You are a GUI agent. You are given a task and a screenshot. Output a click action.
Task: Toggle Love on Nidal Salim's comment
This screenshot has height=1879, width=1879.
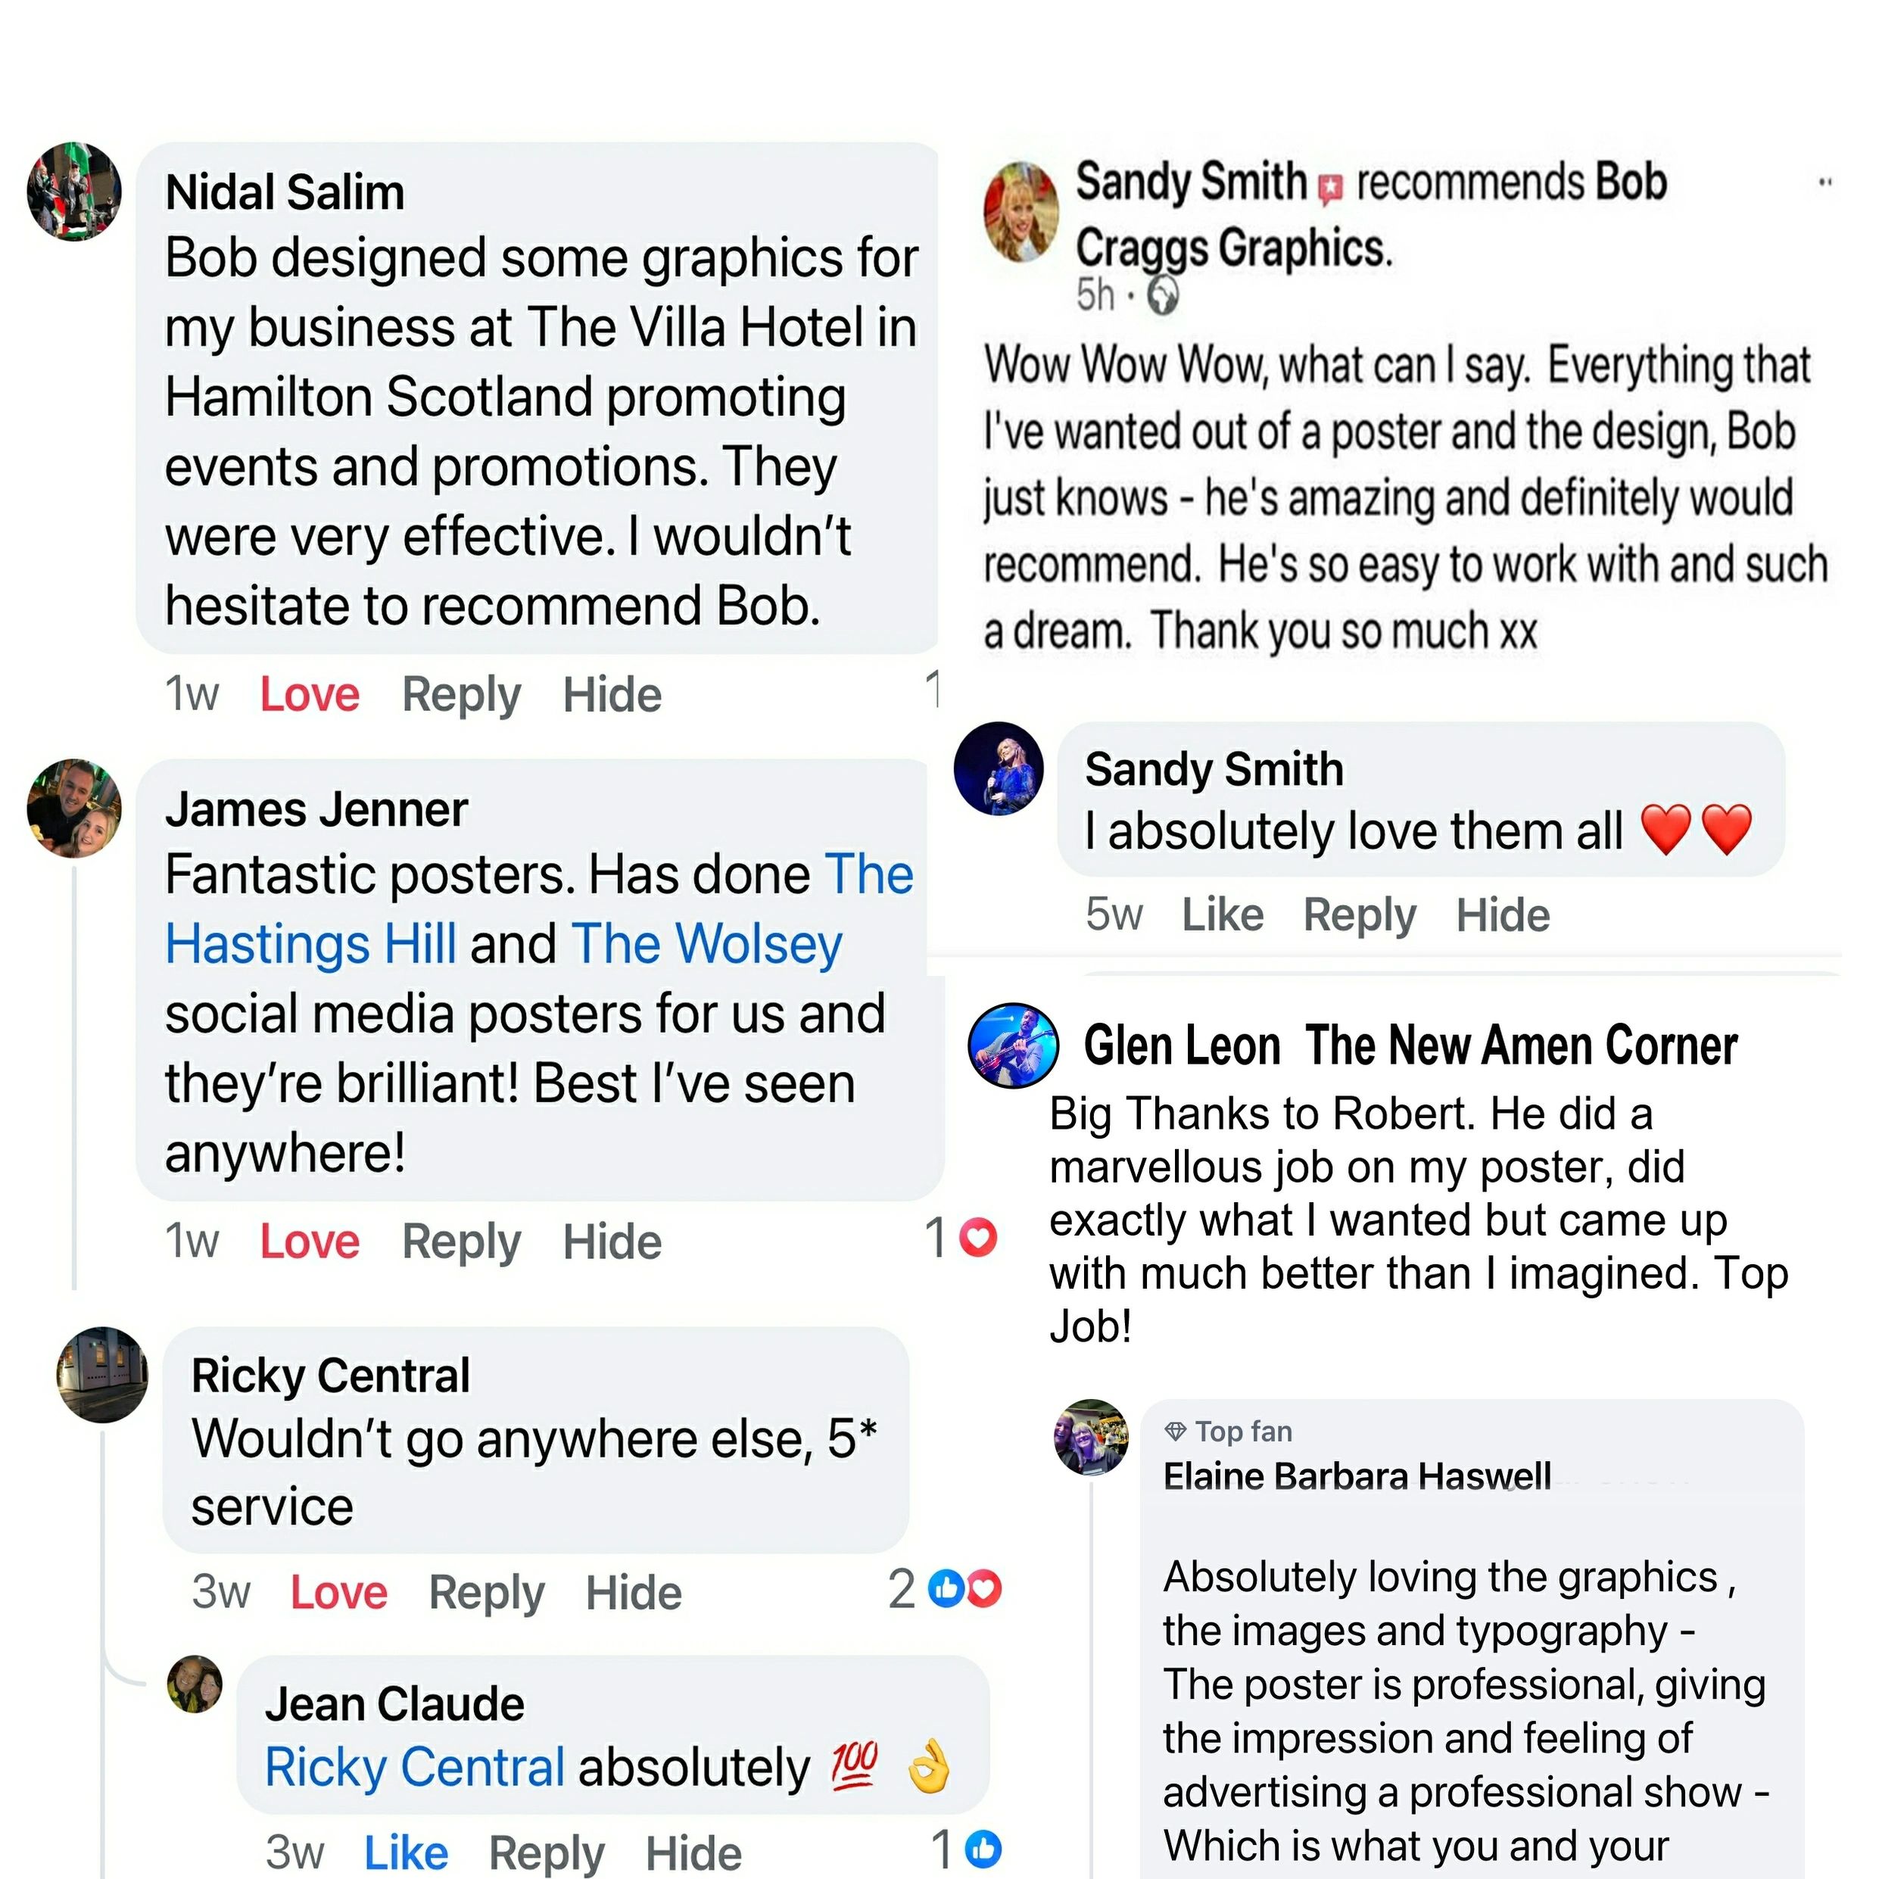310,694
